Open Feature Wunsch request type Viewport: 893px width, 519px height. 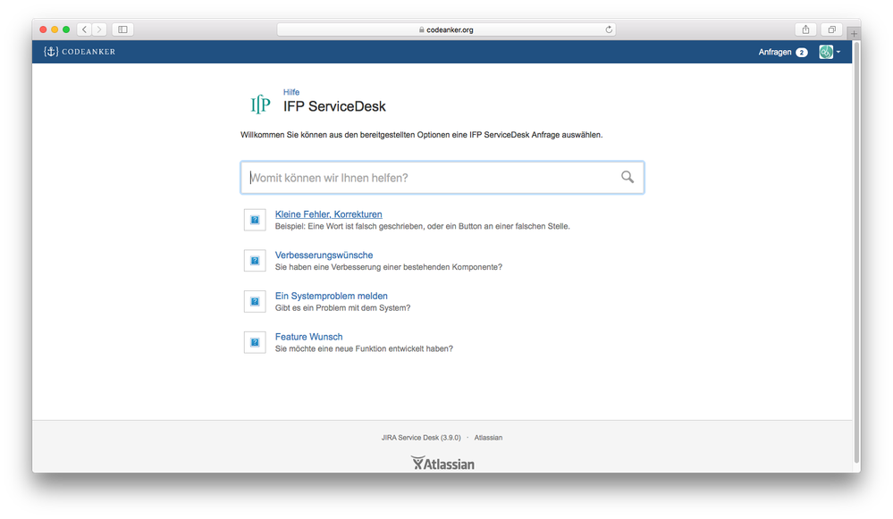click(x=308, y=337)
